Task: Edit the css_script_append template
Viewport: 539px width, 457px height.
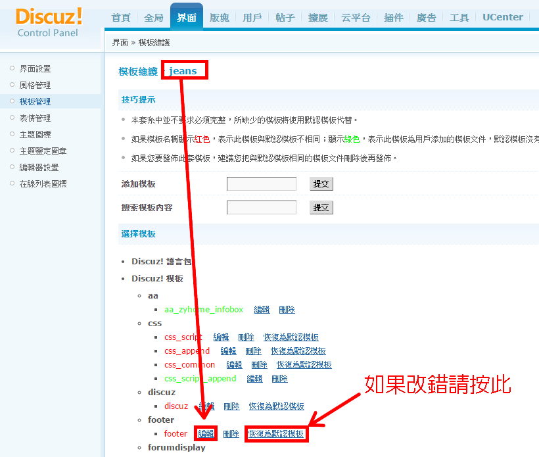Action: point(255,379)
